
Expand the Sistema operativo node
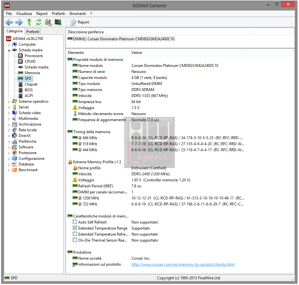[9, 102]
